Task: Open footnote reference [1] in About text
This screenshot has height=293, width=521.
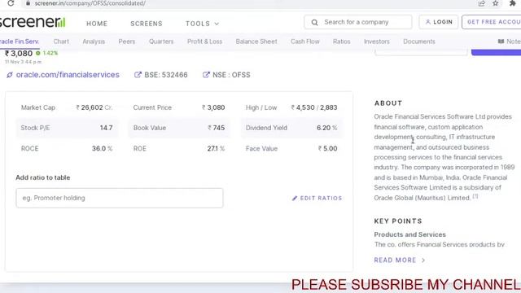Action: 475,196
